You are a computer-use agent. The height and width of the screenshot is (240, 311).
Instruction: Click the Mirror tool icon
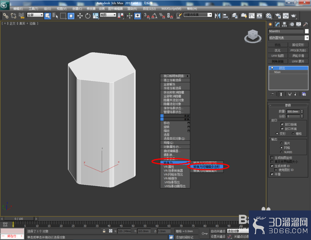pos(218,16)
